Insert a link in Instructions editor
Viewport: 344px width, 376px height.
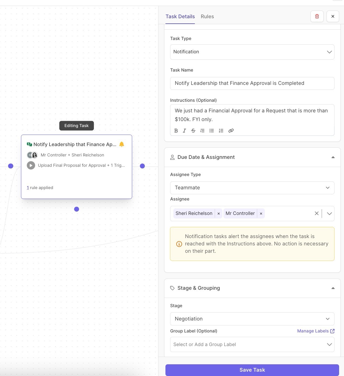coord(231,131)
